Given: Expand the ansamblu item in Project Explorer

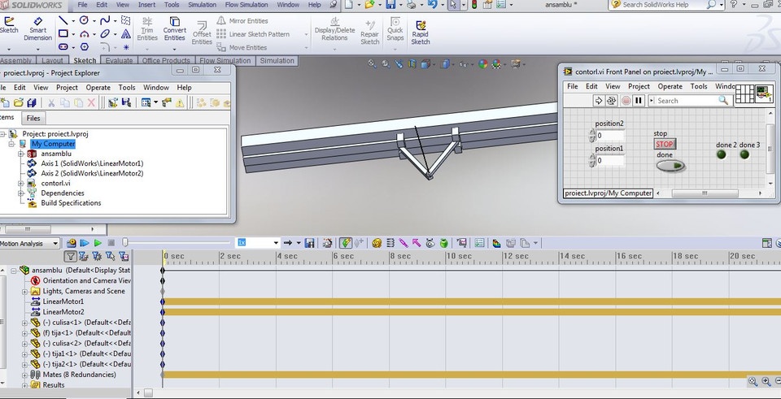Looking at the screenshot, I should click(21, 154).
